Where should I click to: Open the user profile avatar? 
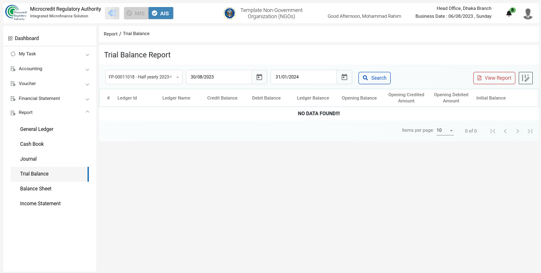(x=527, y=14)
